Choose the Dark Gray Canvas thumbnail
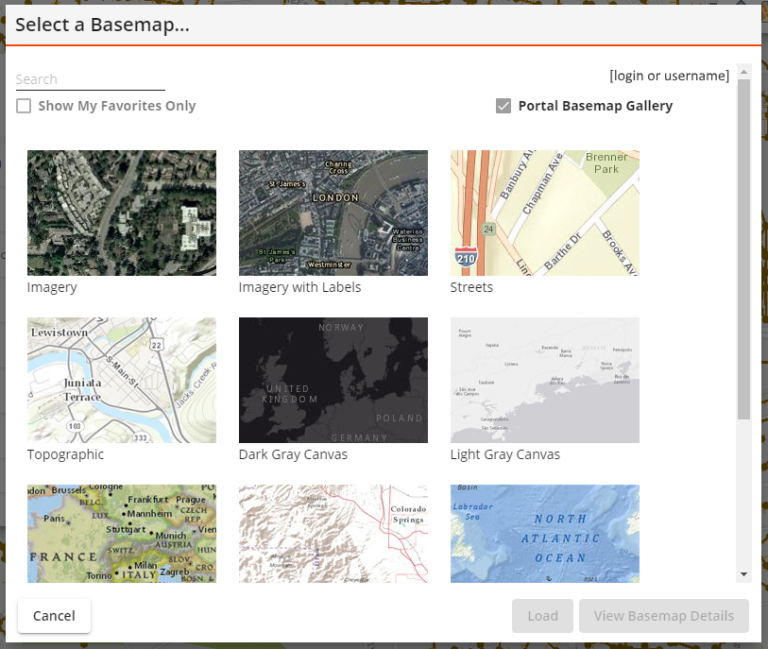The height and width of the screenshot is (649, 768). coord(333,380)
